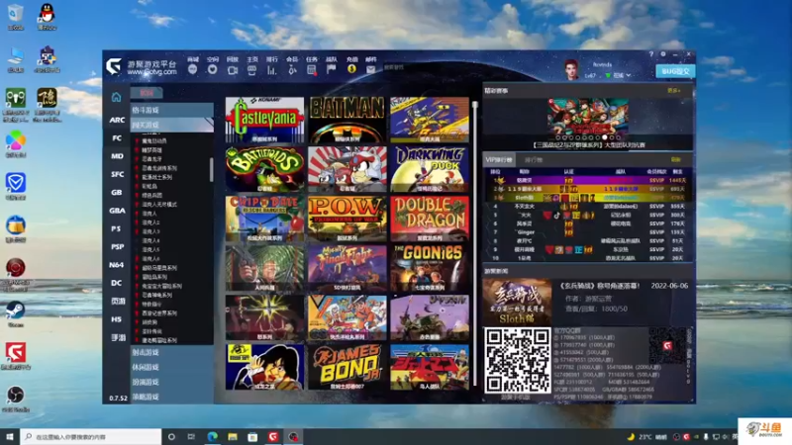Screen dimensions: 792x445
Task: Open the Batman game thumbnail
Action: 347,120
